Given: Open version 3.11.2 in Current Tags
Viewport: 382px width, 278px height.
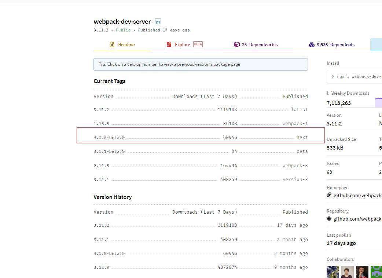Looking at the screenshot, I should 101,110.
